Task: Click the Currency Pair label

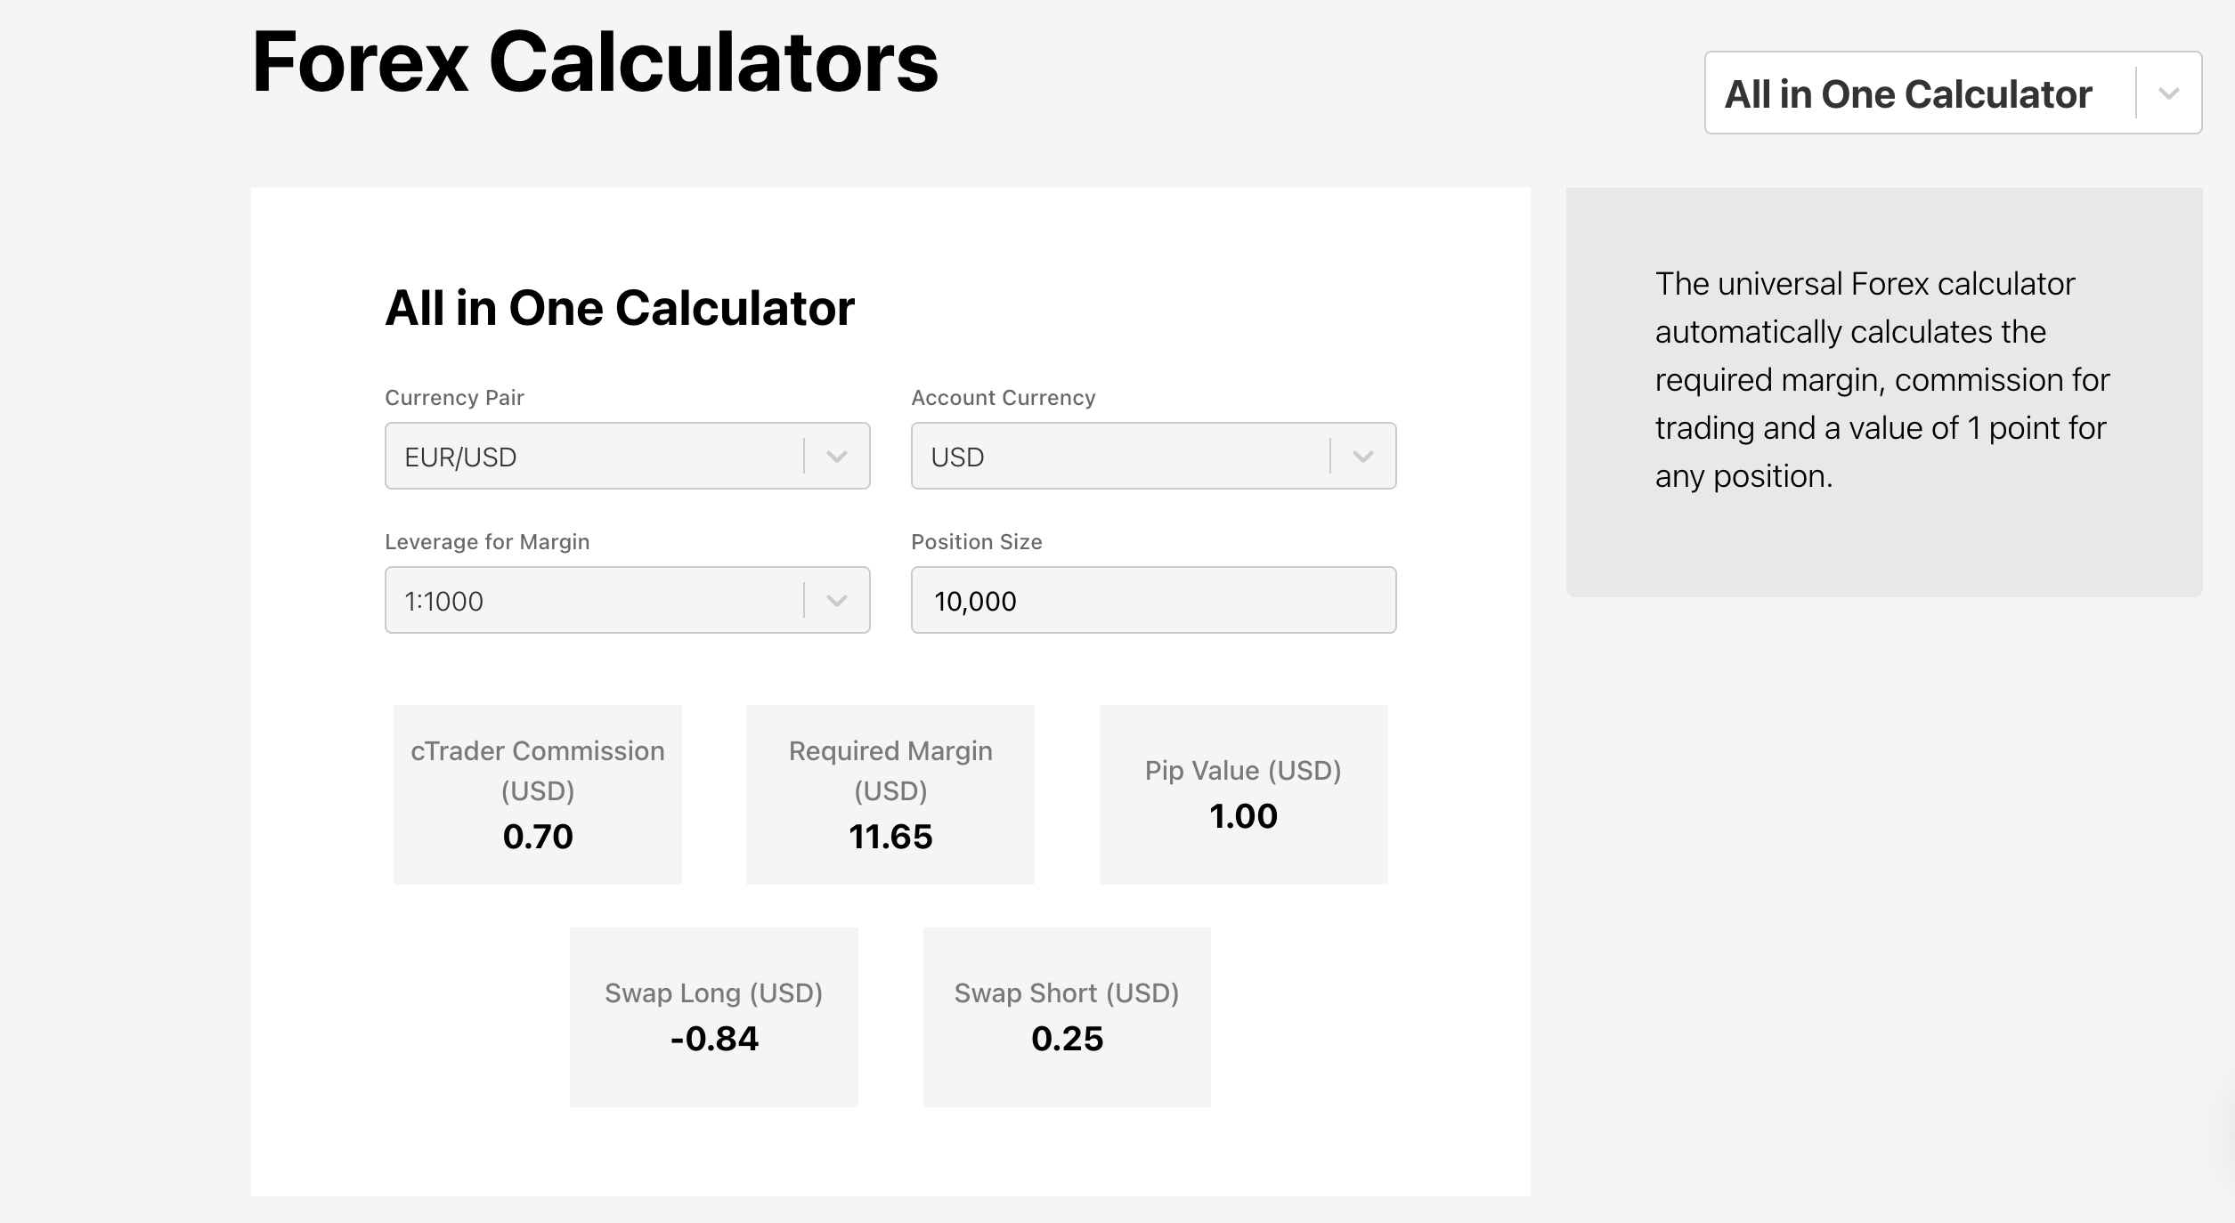Action: point(454,398)
